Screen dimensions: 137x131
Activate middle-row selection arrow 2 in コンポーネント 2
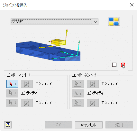78,93
